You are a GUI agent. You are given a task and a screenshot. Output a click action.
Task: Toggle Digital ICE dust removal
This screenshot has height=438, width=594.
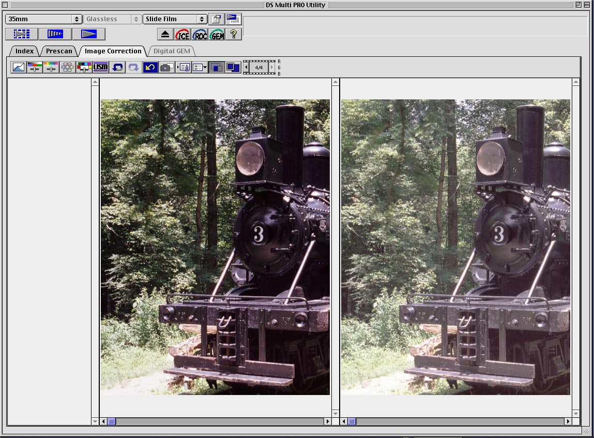(182, 34)
